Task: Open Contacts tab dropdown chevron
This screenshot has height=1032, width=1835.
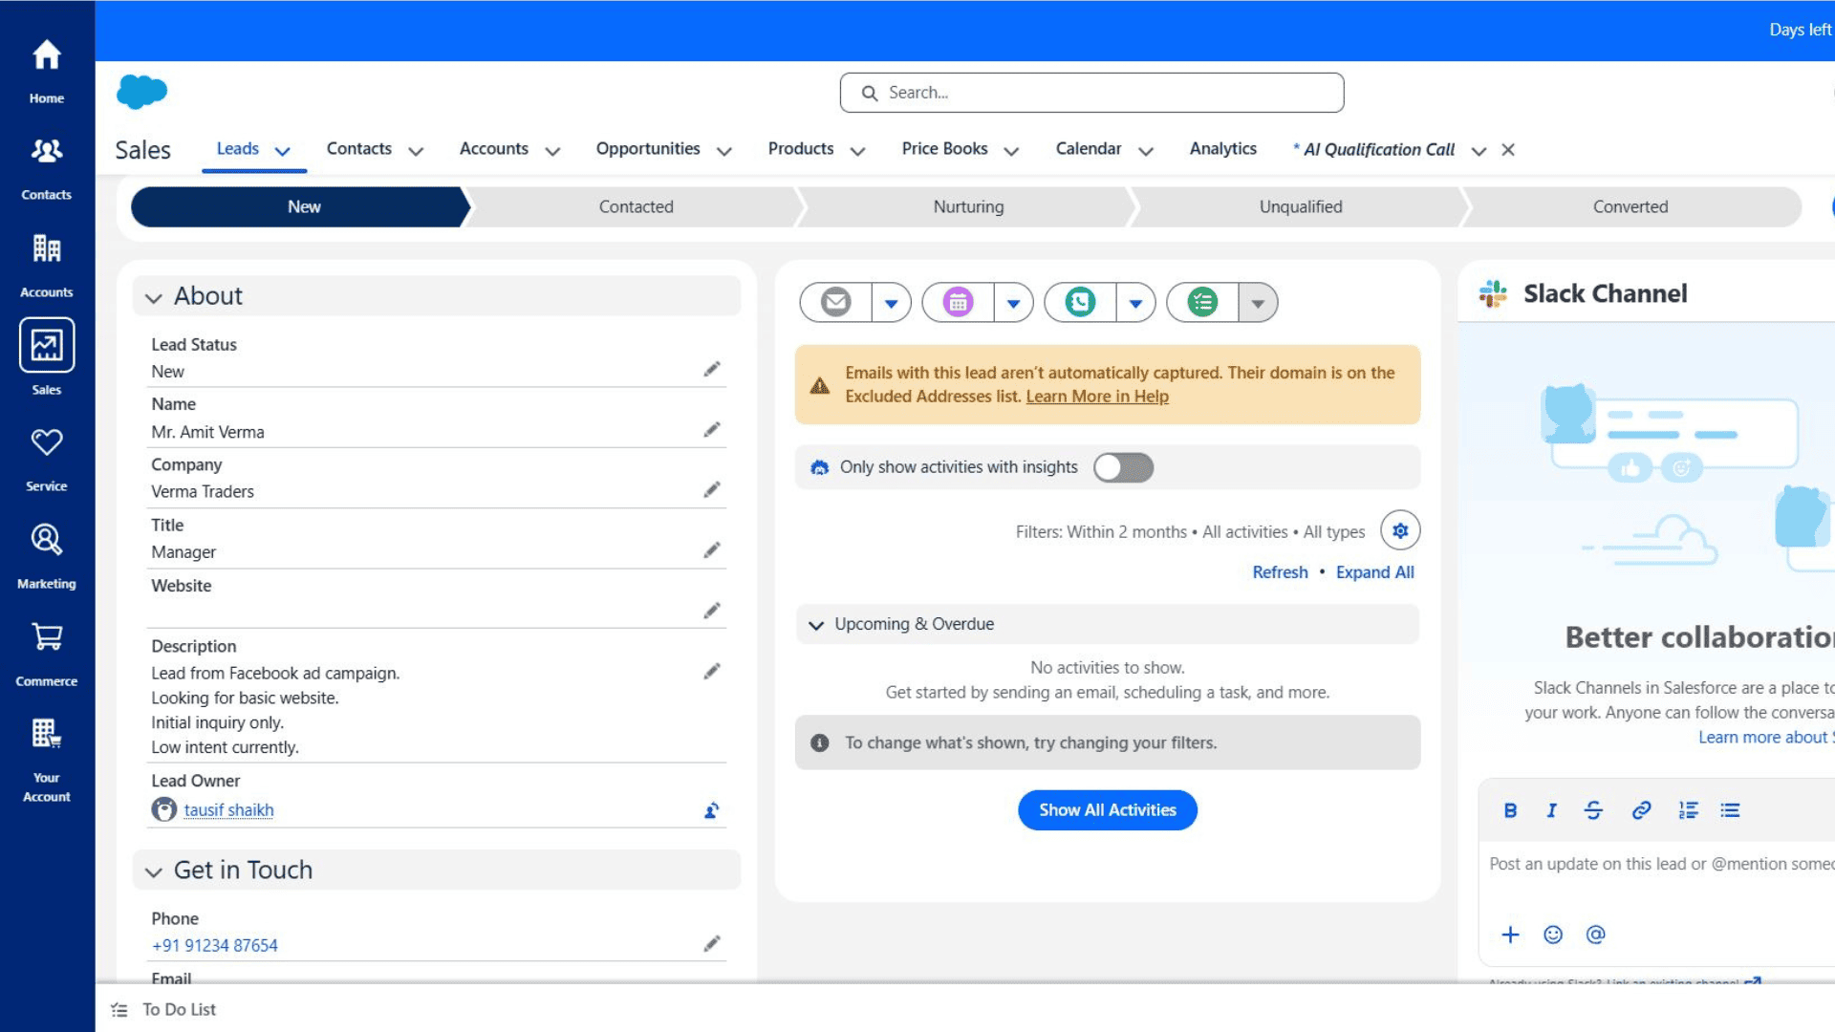Action: click(416, 151)
